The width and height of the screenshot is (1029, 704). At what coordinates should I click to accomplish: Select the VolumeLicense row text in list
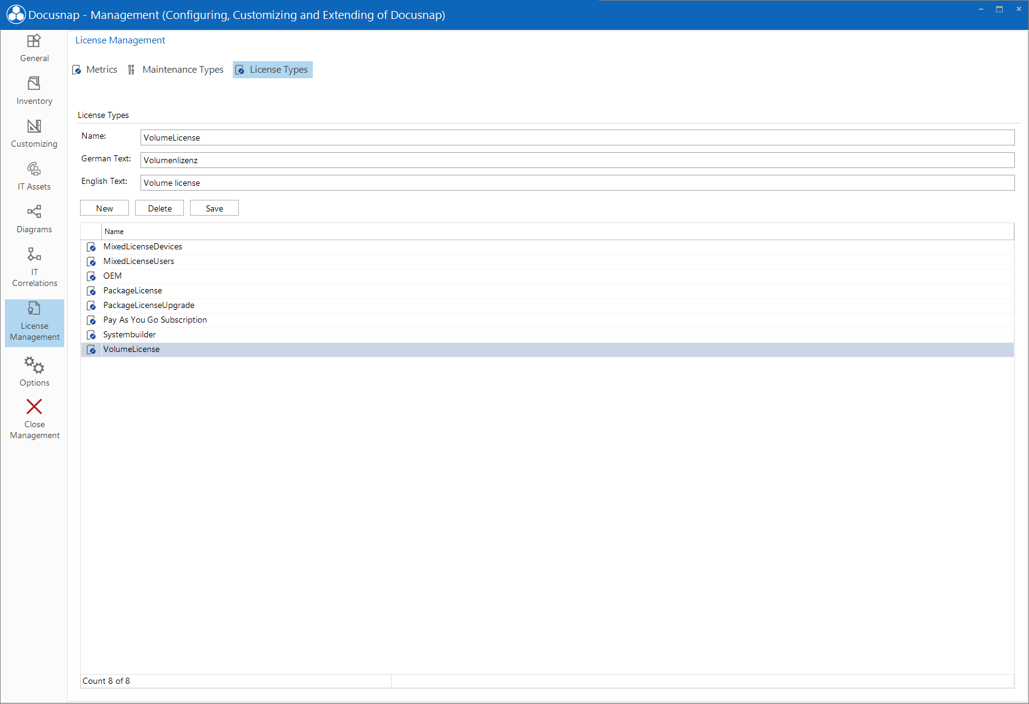click(131, 350)
